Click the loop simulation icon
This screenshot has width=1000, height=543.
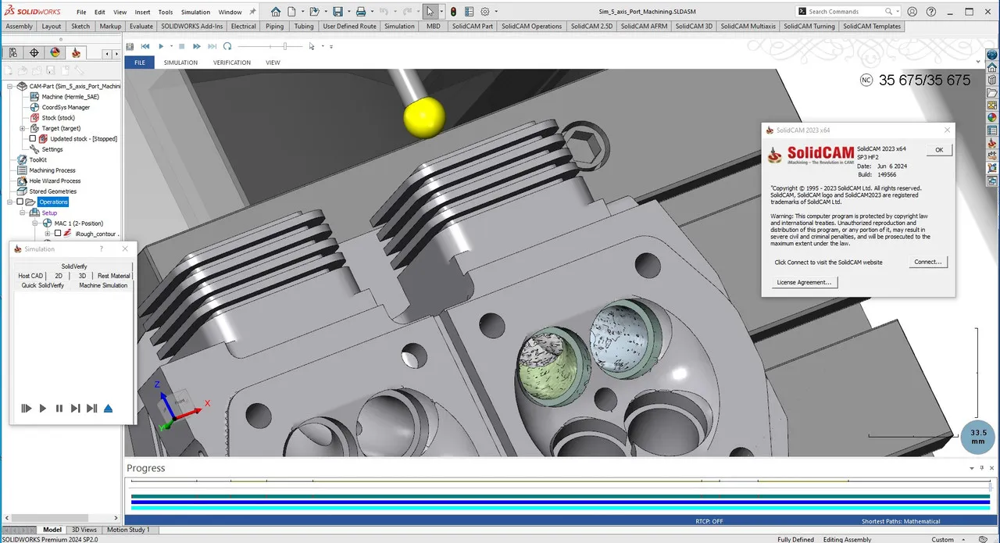click(x=227, y=47)
